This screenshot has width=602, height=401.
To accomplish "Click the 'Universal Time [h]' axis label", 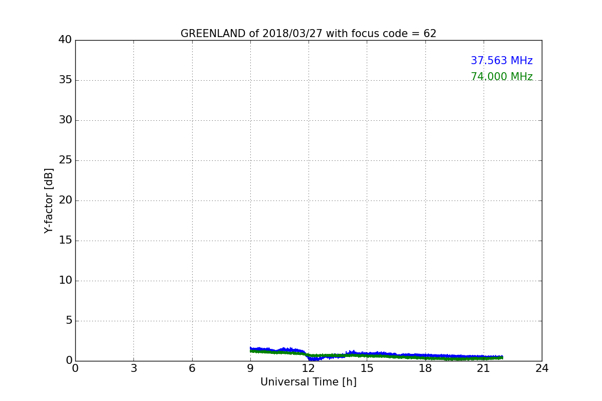I will (309, 382).
